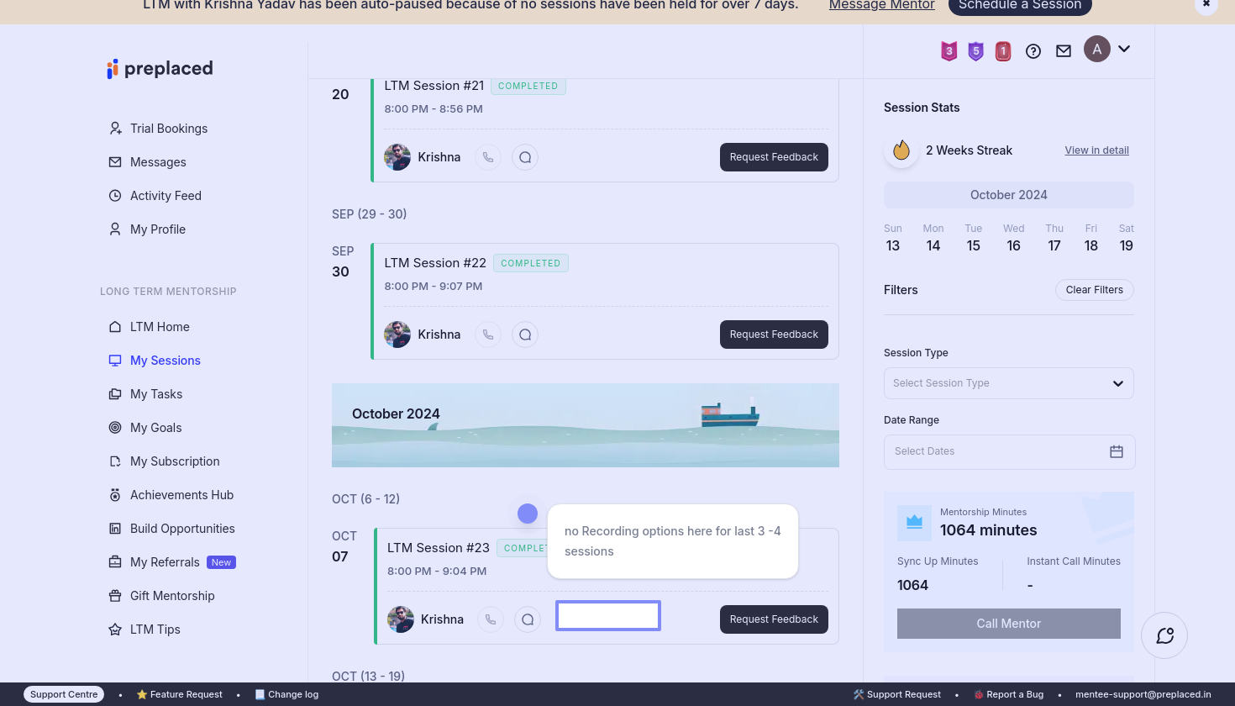The height and width of the screenshot is (706, 1235).
Task: Click the help question mark icon
Action: pyautogui.click(x=1033, y=51)
